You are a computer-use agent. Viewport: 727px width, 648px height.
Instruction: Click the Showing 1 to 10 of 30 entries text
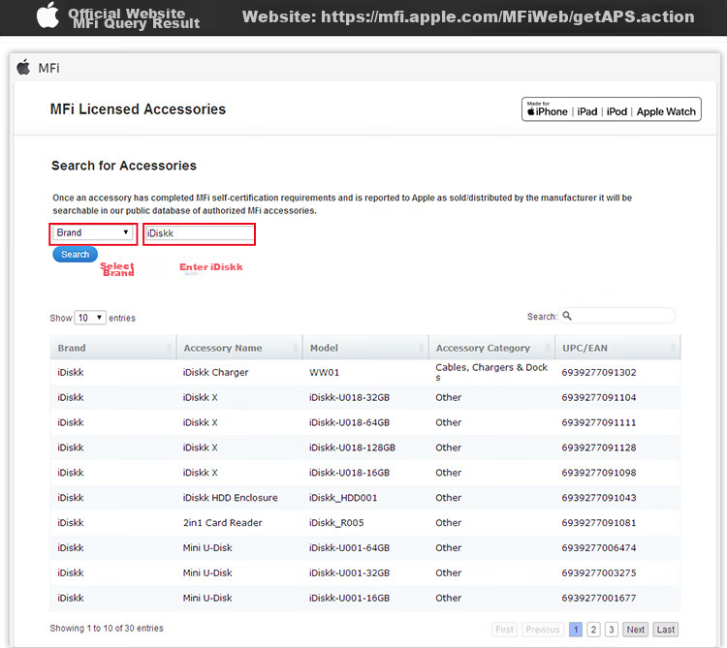pyautogui.click(x=107, y=628)
